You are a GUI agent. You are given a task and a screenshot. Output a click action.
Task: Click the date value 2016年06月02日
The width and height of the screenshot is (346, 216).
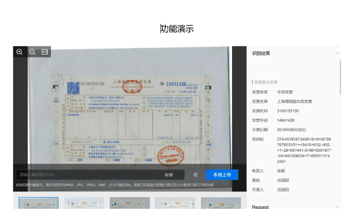[292, 130]
